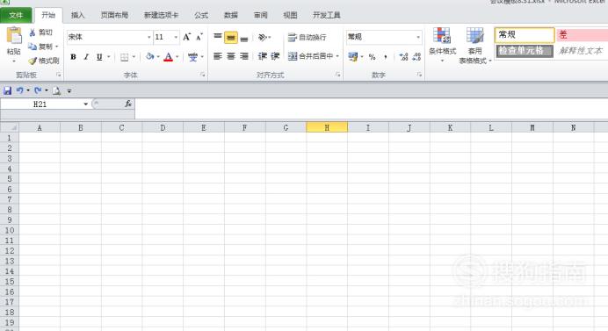Apply fill color bucket
Screen dimensions: 608x331
[x=149, y=57]
